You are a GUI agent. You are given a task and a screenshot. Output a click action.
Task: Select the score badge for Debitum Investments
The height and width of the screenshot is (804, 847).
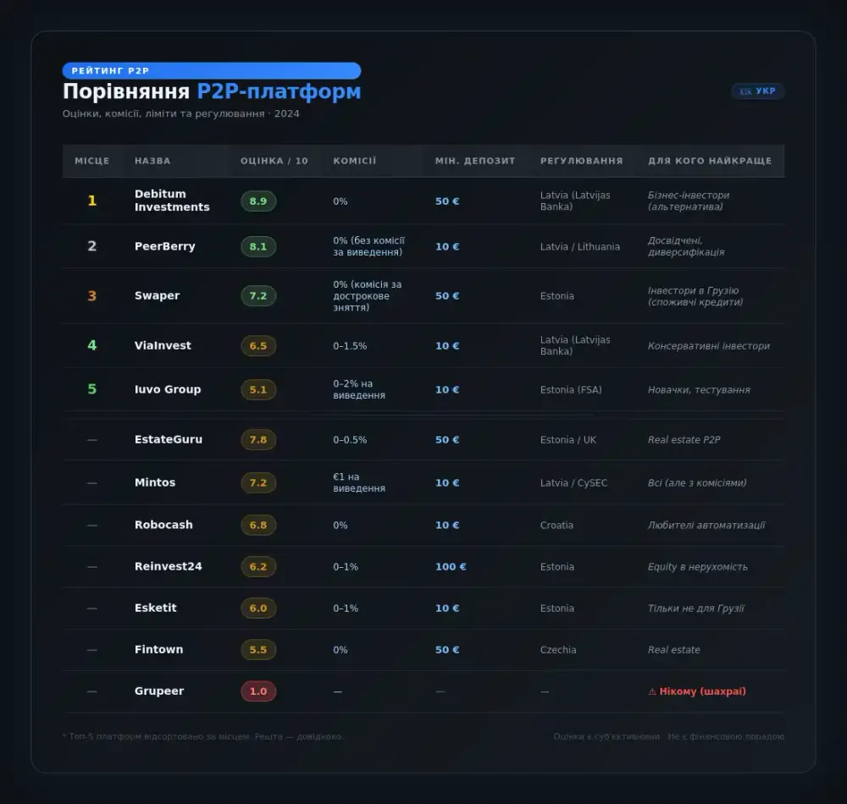pyautogui.click(x=258, y=201)
